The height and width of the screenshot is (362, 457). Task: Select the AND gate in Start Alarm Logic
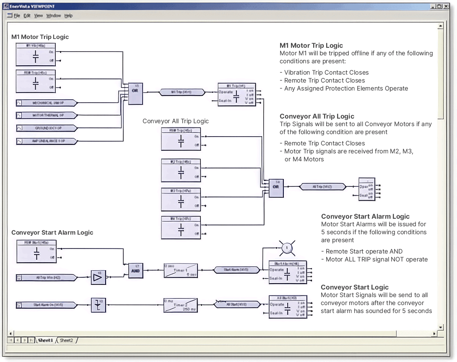click(136, 271)
